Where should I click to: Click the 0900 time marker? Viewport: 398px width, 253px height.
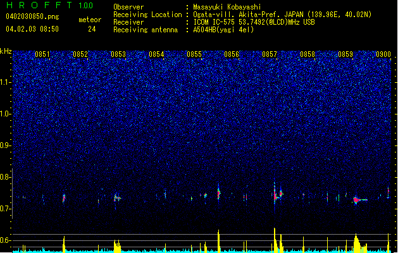(383, 54)
